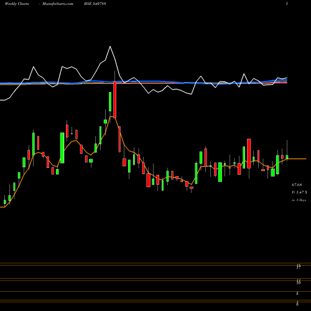Click the 67.68 price value label
Viewport: 311px width, 311px height.
(297, 185)
